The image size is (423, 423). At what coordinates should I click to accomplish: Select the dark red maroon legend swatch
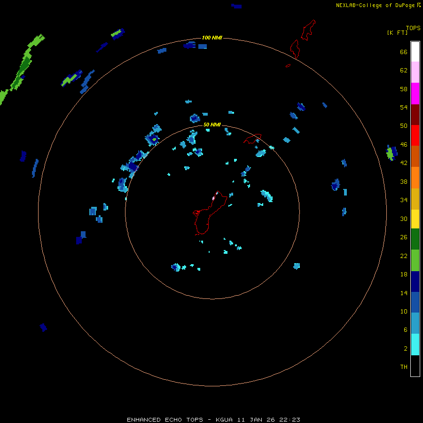415,114
